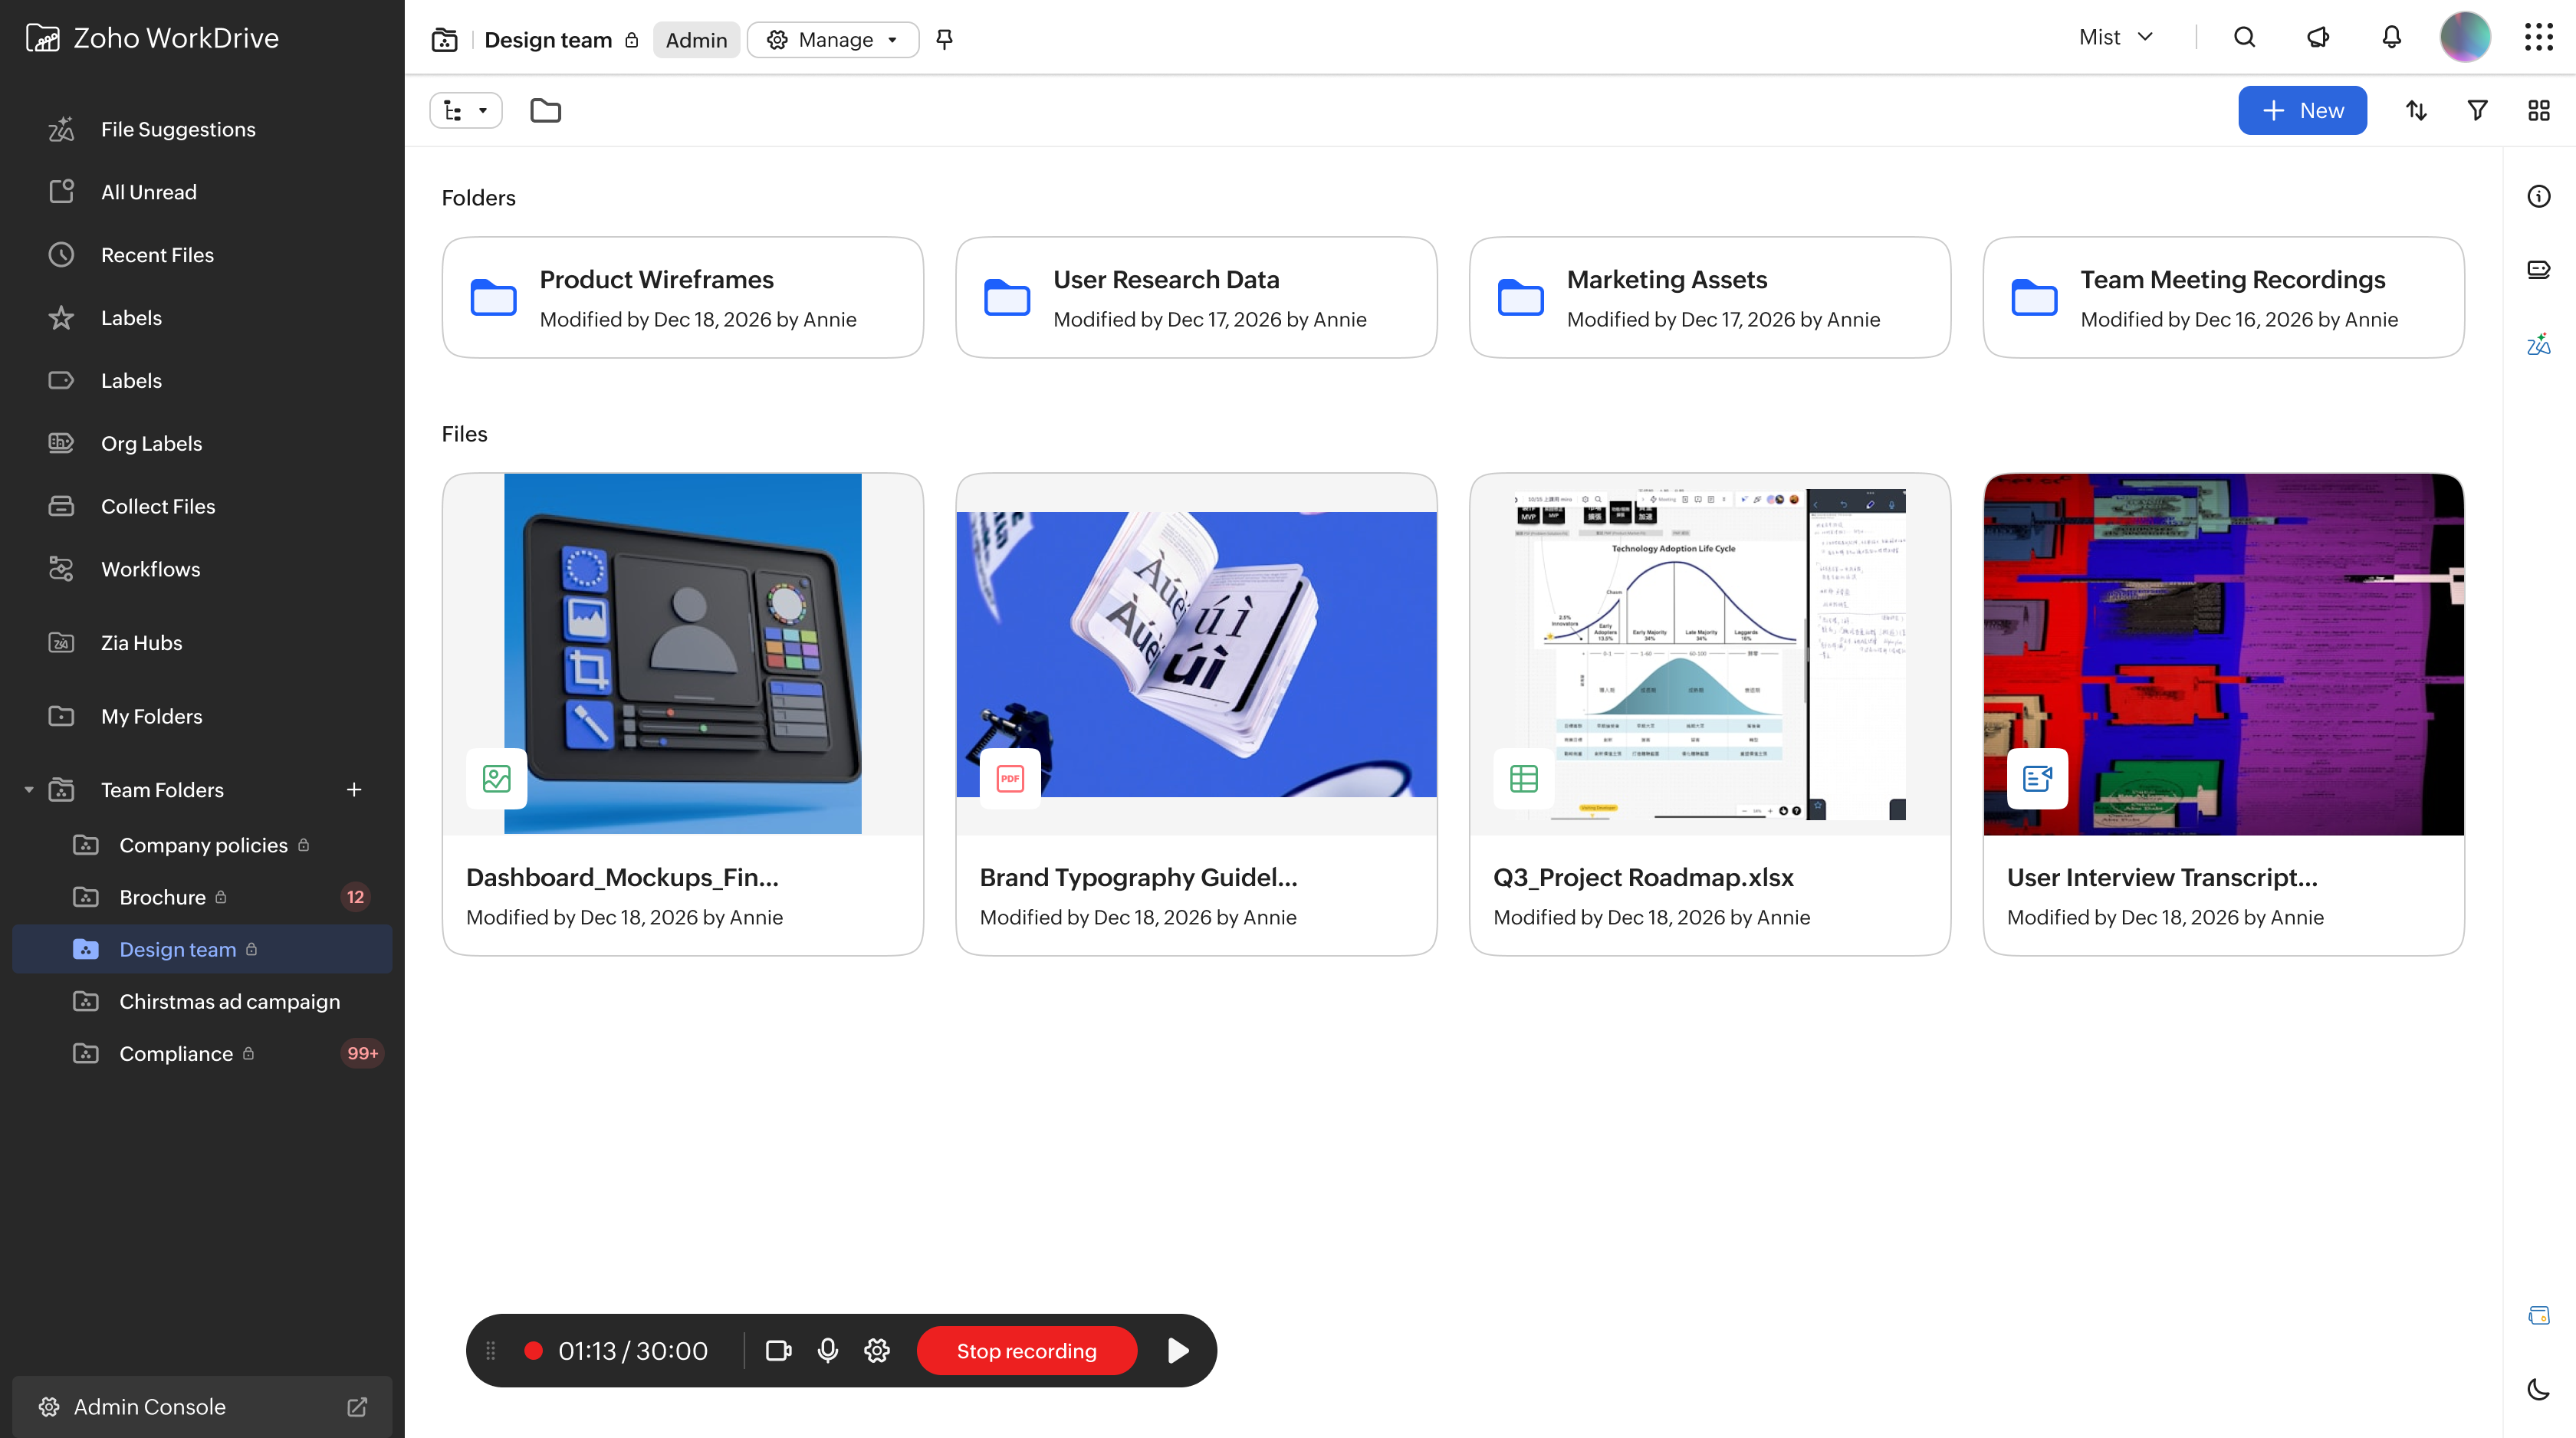The height and width of the screenshot is (1438, 2576).
Task: Click the New button
Action: click(2302, 110)
